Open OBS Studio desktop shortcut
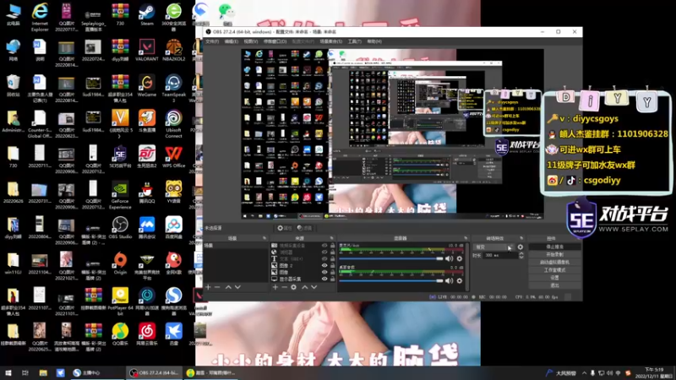676x380 pixels. (x=120, y=228)
